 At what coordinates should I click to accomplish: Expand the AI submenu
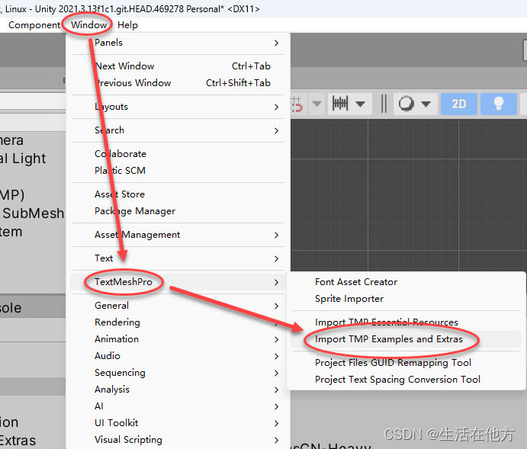(178, 406)
